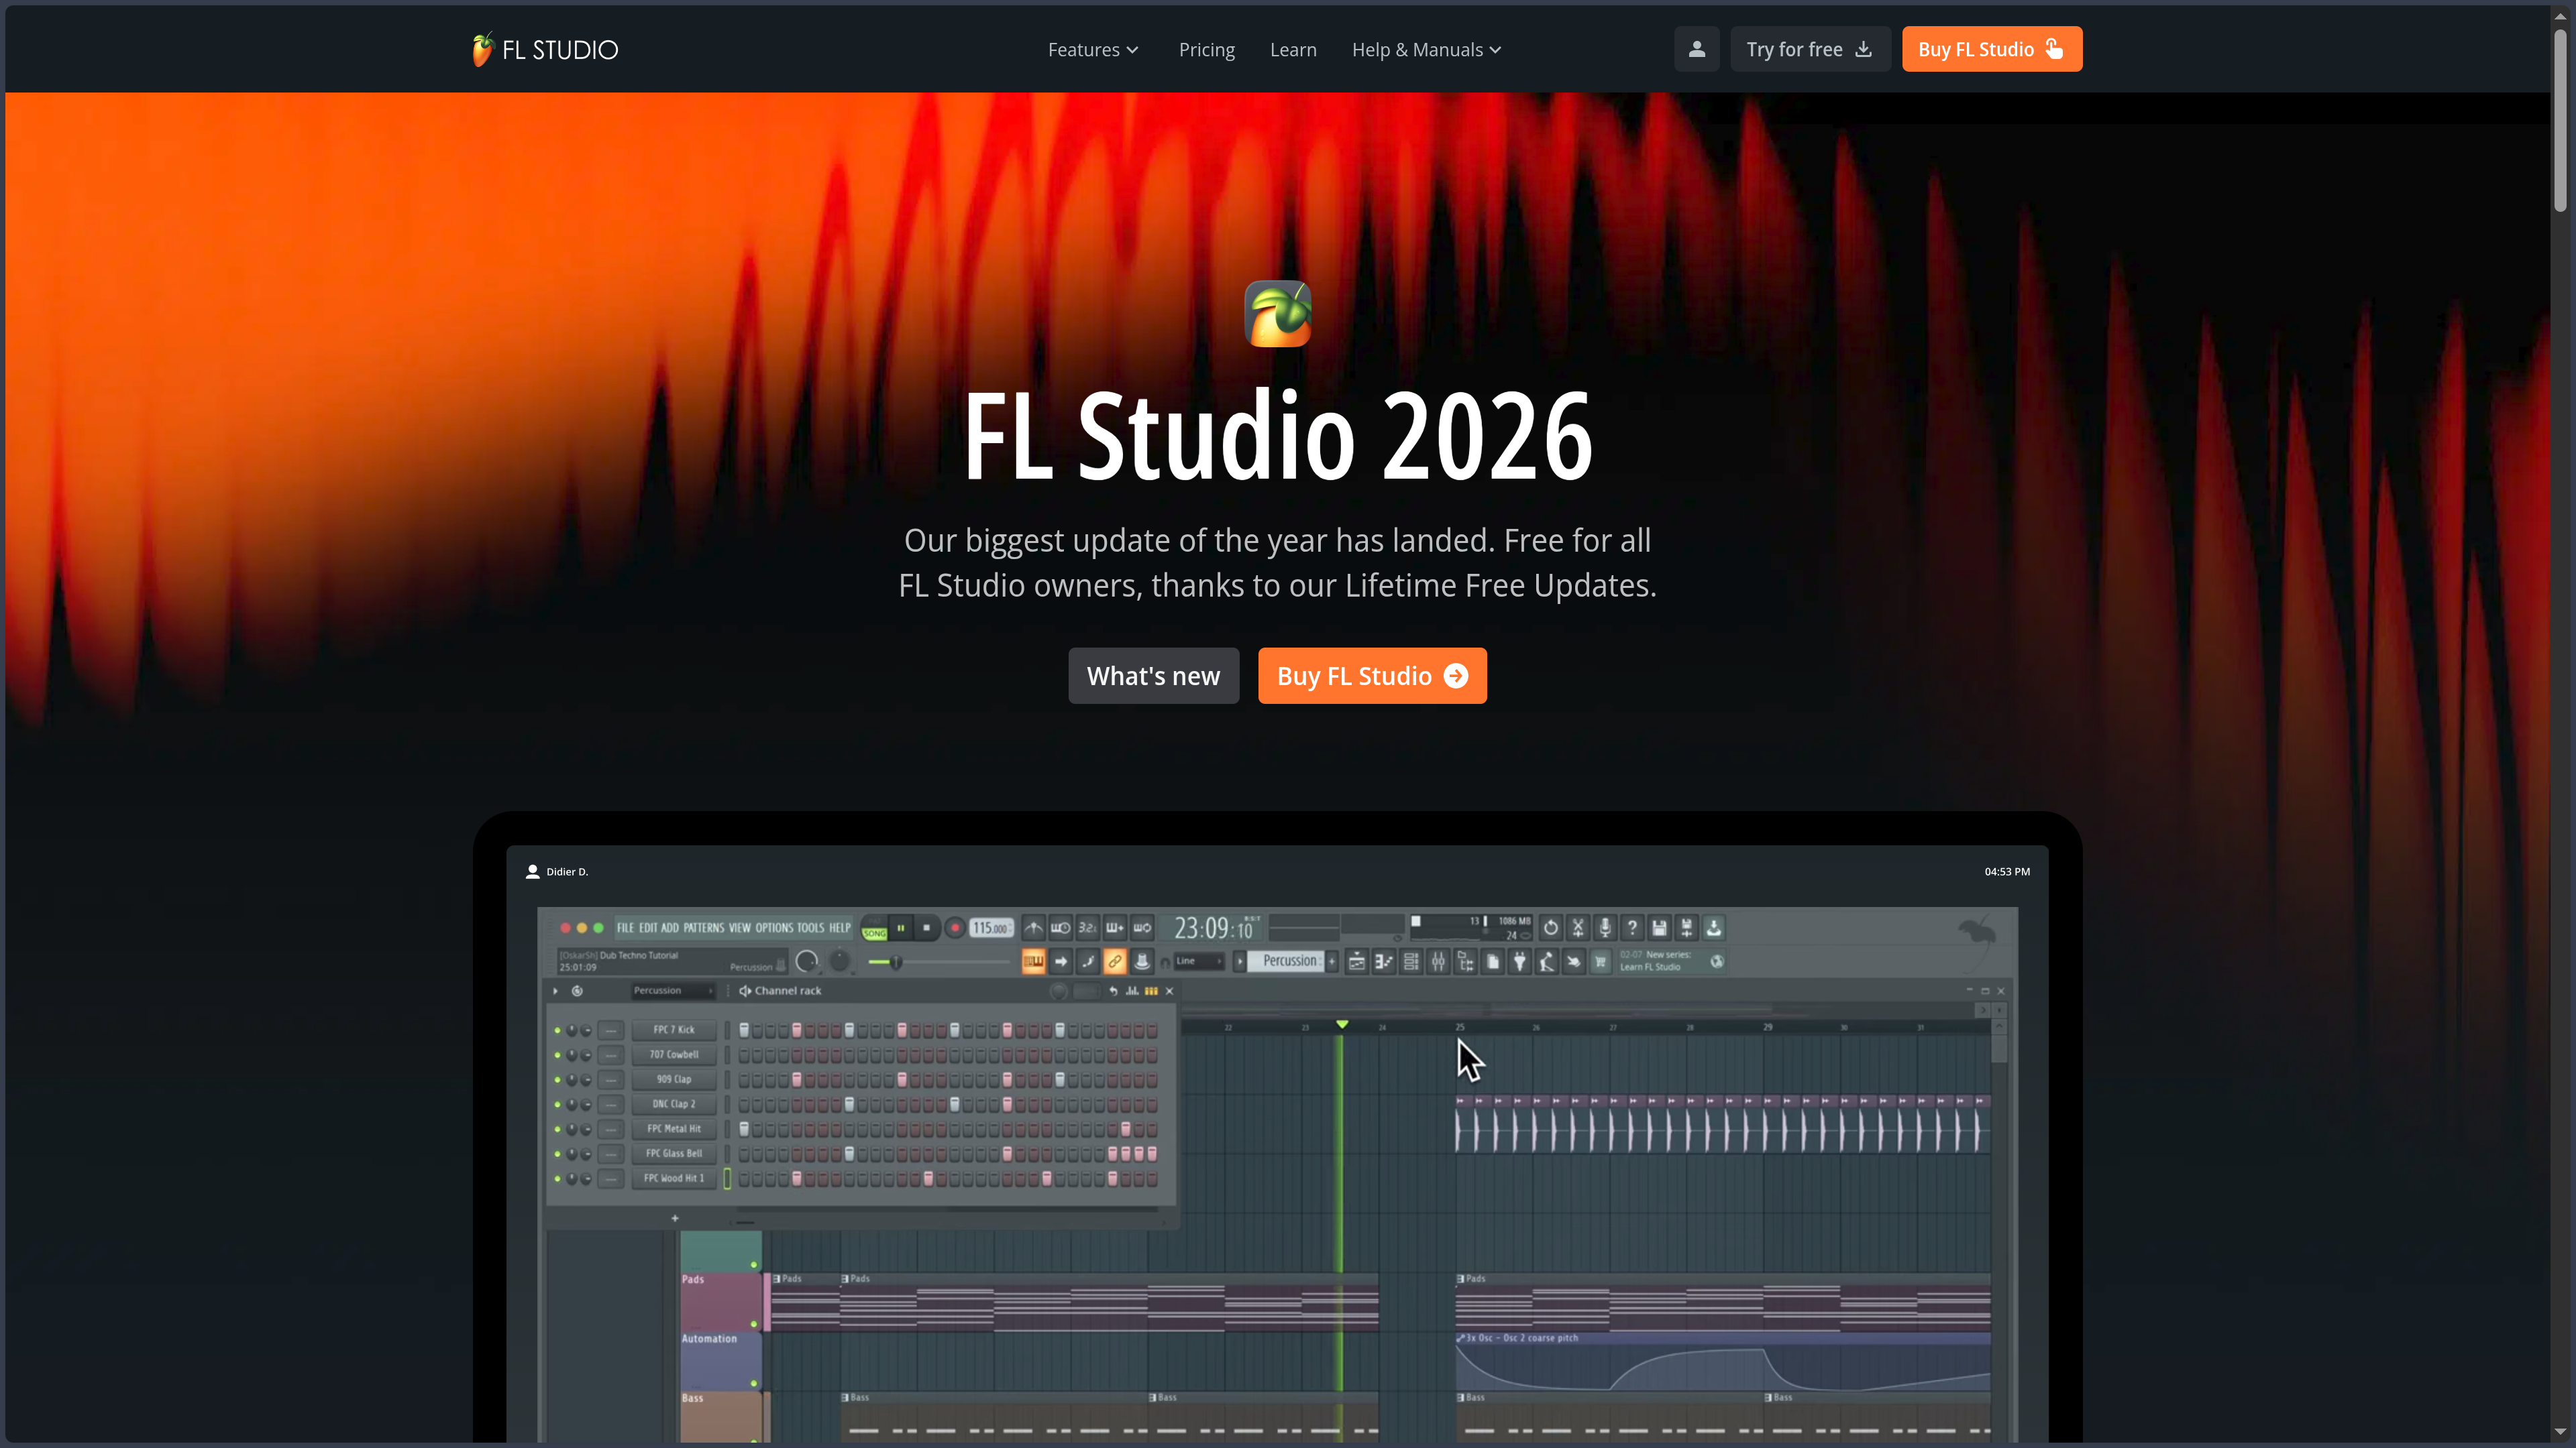Screen dimensions: 2576x1448
Task: Click the record button in transport
Action: point(954,928)
